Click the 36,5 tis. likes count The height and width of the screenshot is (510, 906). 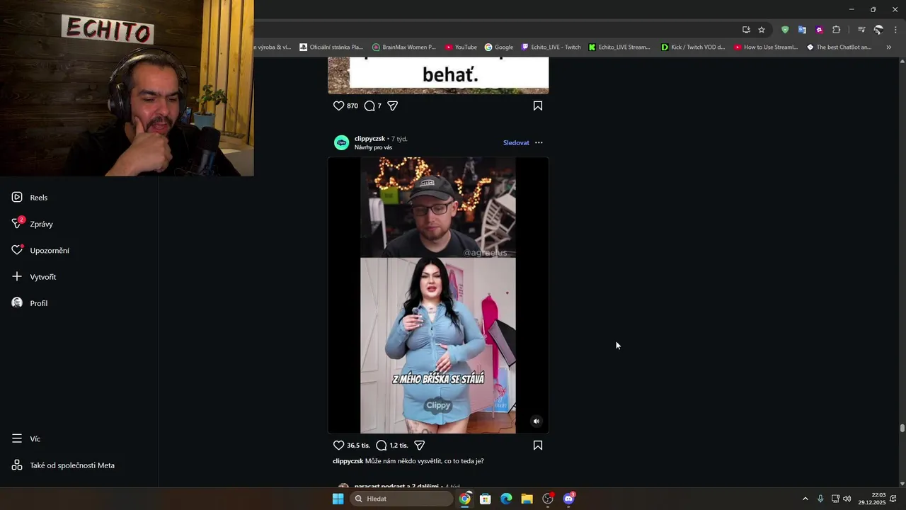[358, 446]
